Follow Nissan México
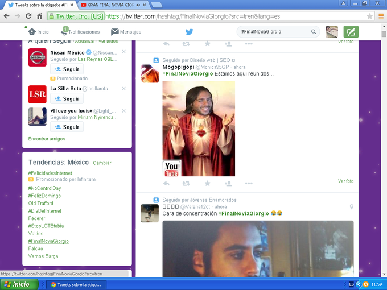The image size is (387, 290). (x=67, y=69)
